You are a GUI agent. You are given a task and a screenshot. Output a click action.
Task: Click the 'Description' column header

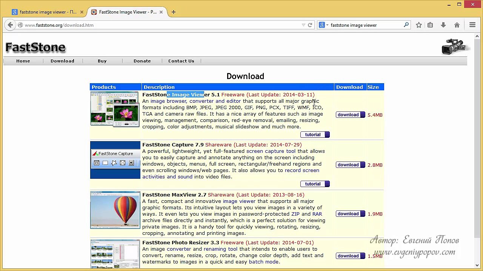pos(159,87)
